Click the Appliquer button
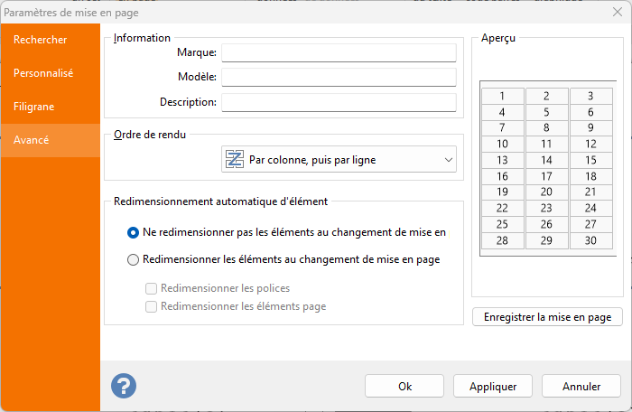This screenshot has height=412, width=632. (493, 386)
